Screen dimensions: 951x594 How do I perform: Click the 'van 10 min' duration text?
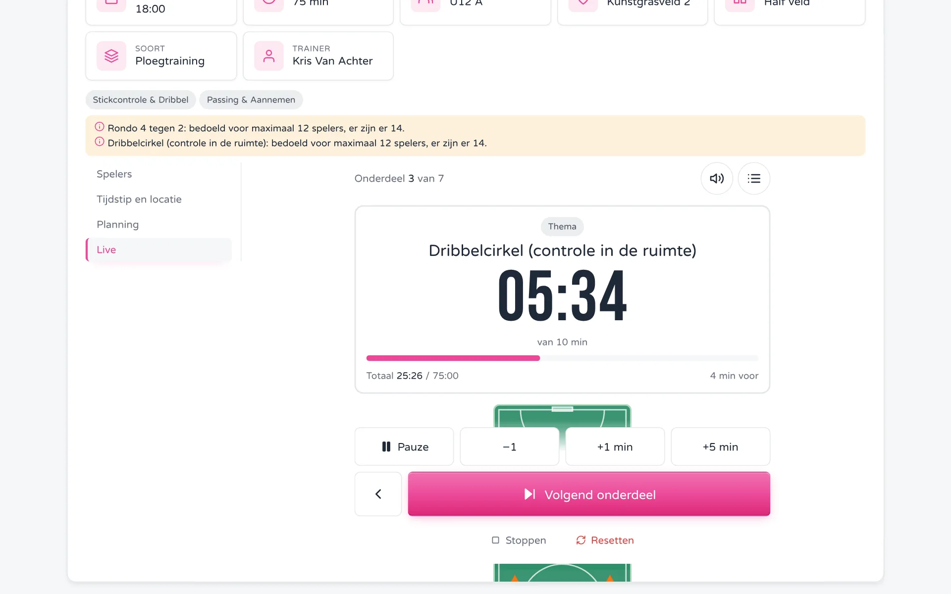pos(562,342)
